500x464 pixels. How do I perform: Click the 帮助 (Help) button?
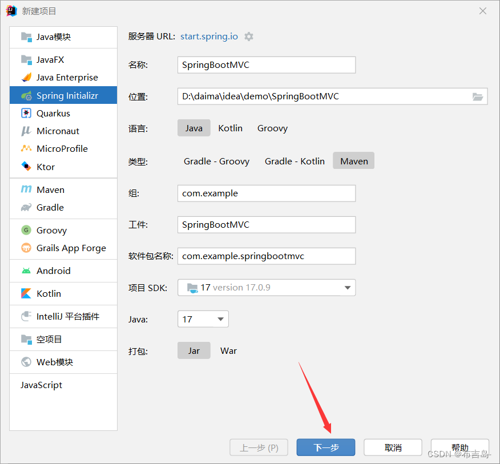[459, 447]
